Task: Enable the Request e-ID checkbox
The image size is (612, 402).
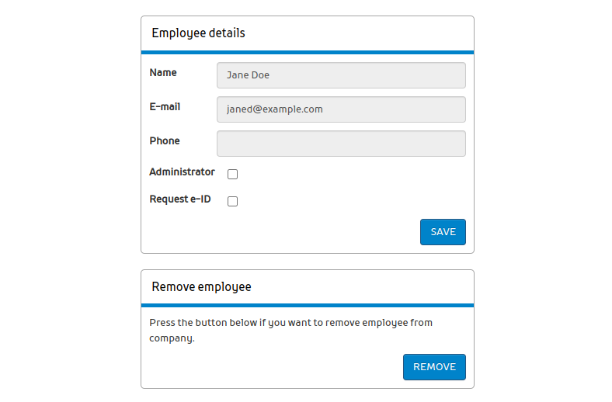Action: [x=232, y=202]
